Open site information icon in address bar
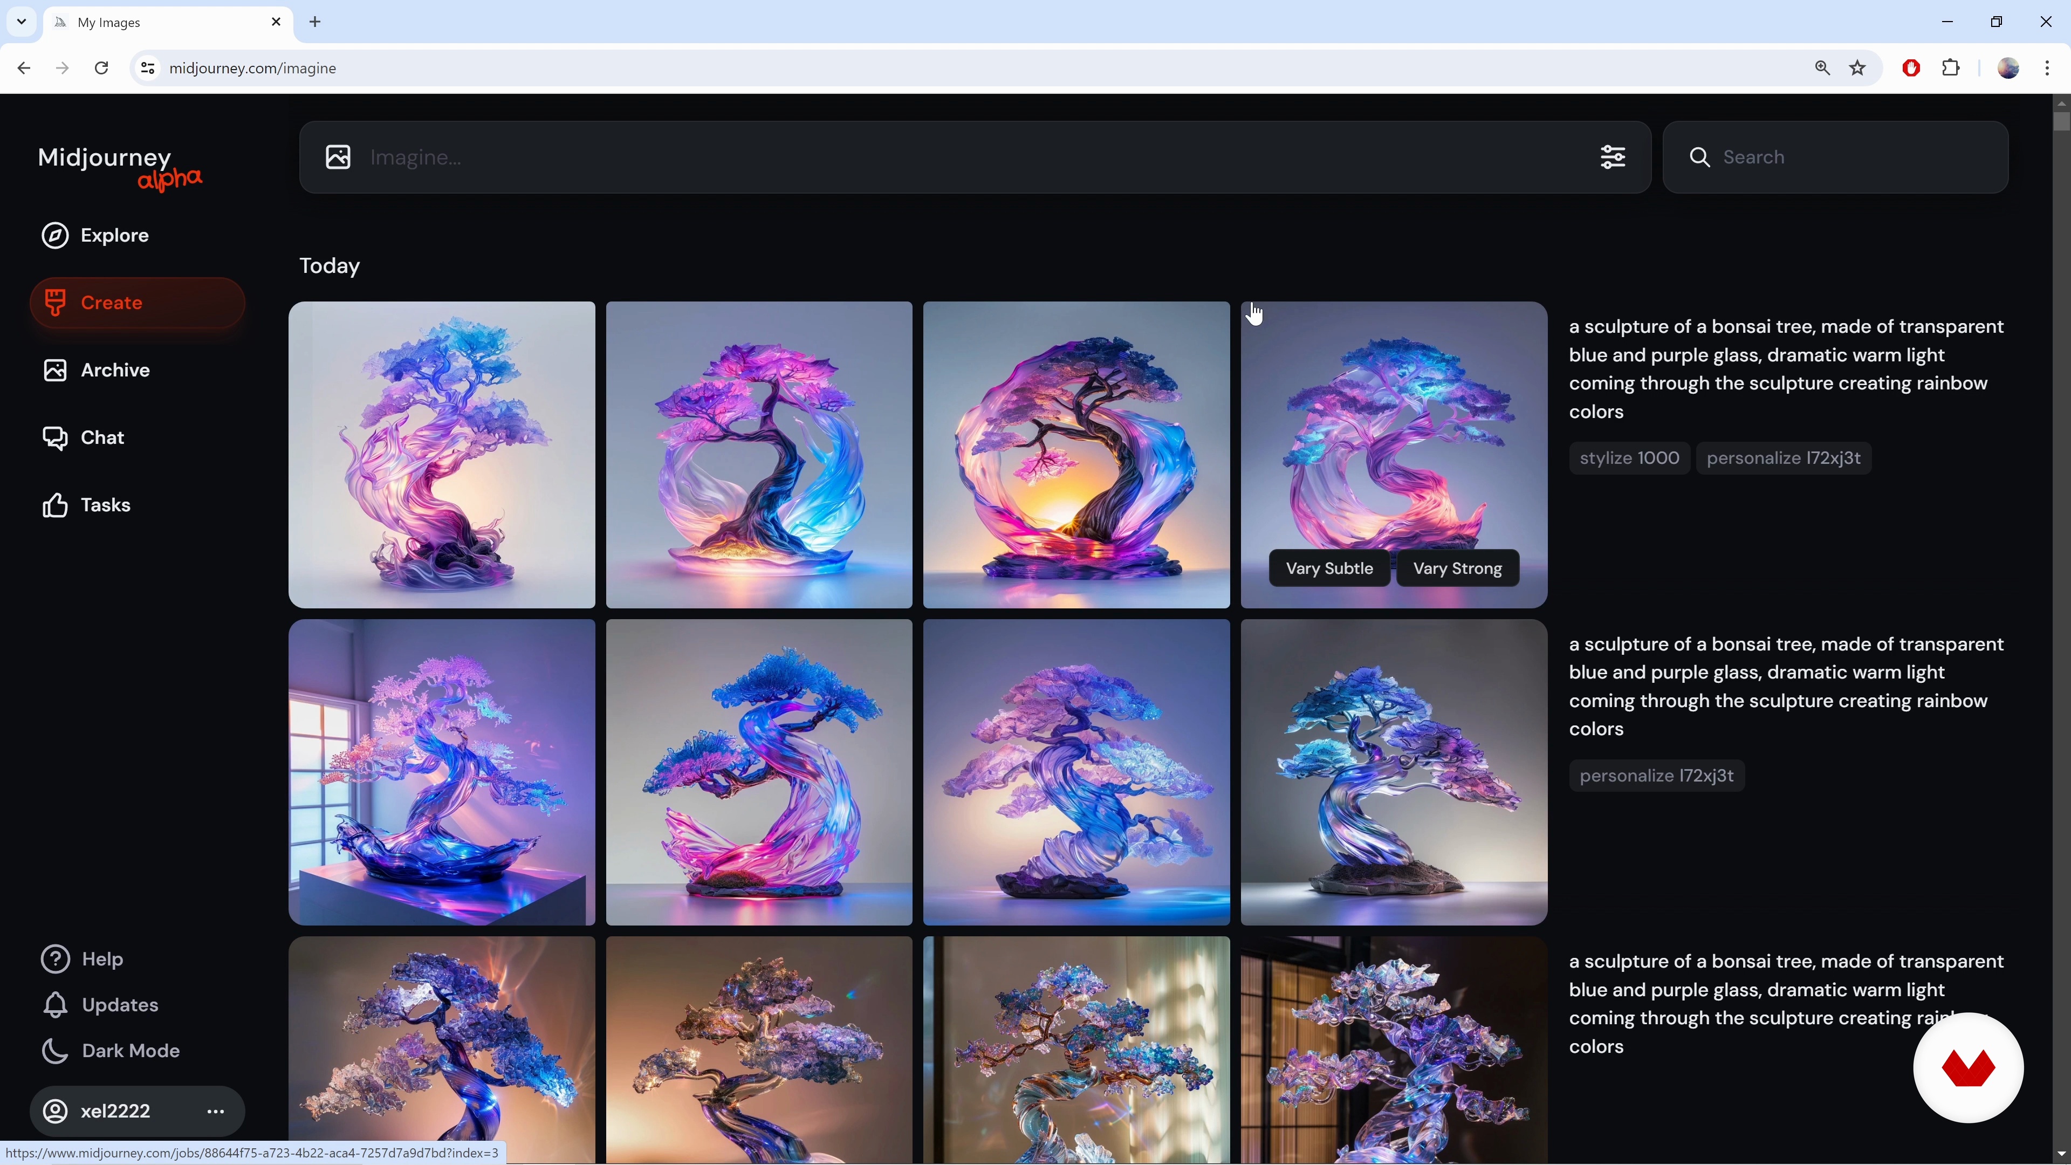This screenshot has width=2071, height=1165. tap(147, 69)
